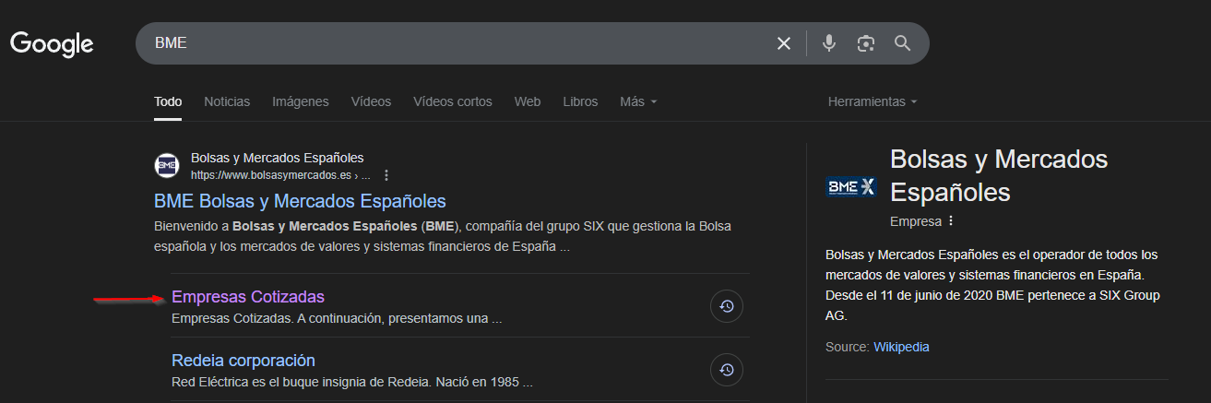The height and width of the screenshot is (403, 1211).
Task: Expand the Herramientas dropdown
Action: pyautogui.click(x=873, y=101)
